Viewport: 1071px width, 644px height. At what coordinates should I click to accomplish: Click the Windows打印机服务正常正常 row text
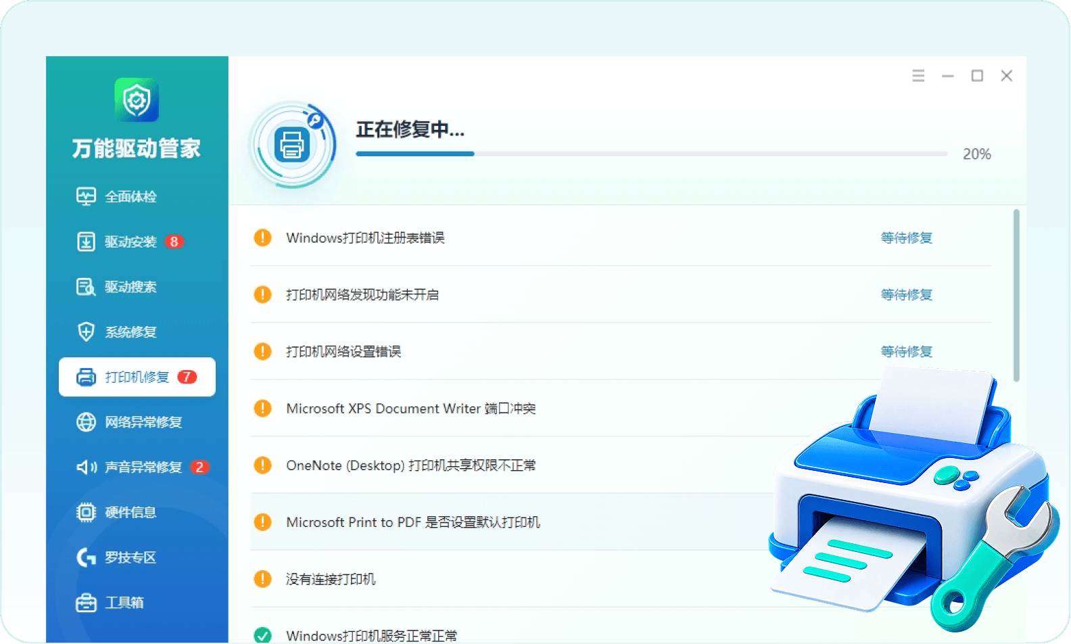point(372,636)
